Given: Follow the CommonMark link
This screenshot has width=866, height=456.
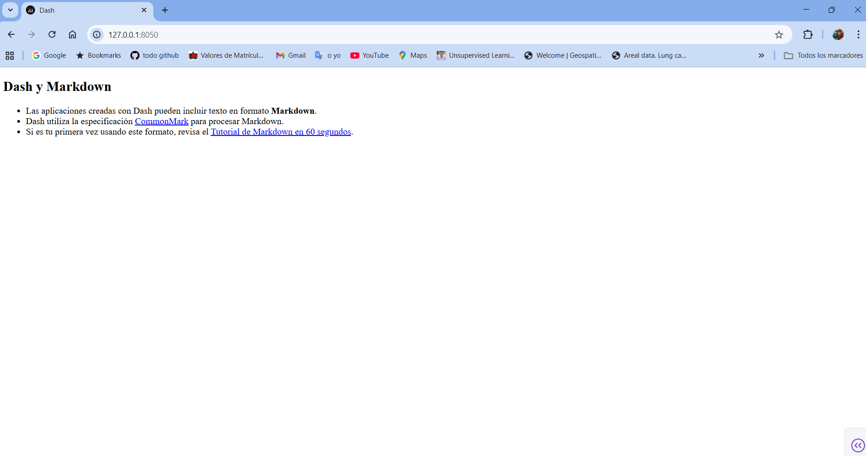Looking at the screenshot, I should click(162, 121).
